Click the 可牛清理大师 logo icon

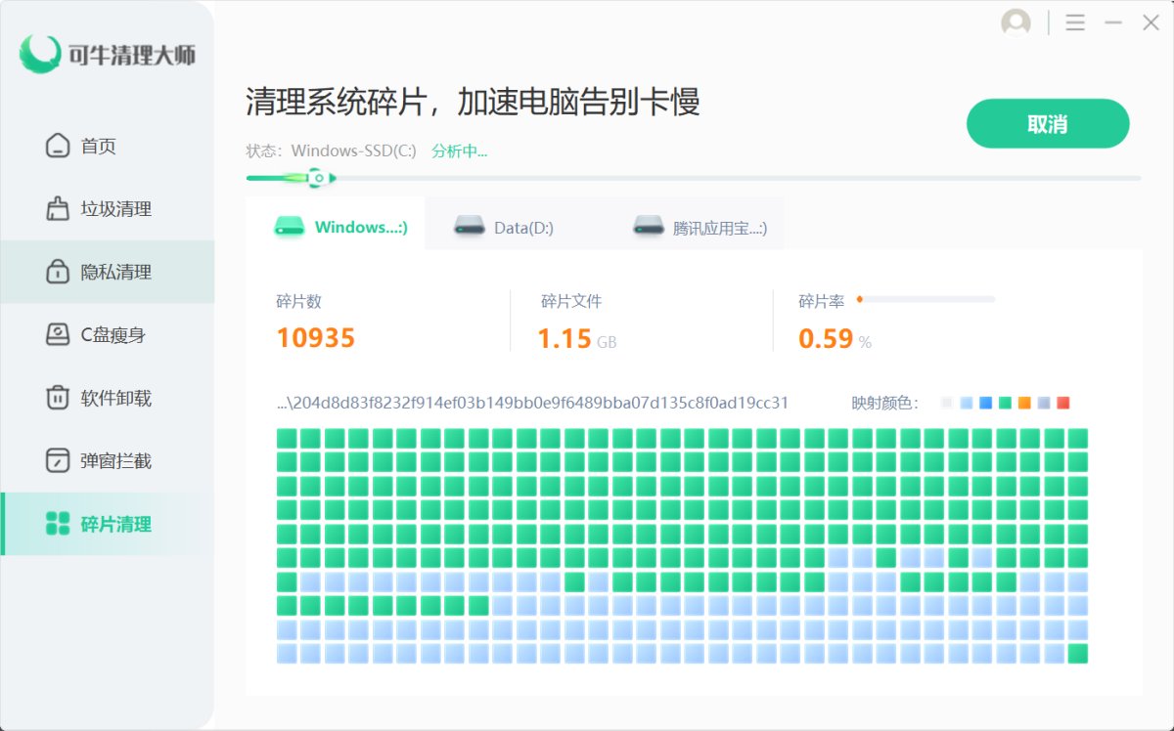pos(40,53)
